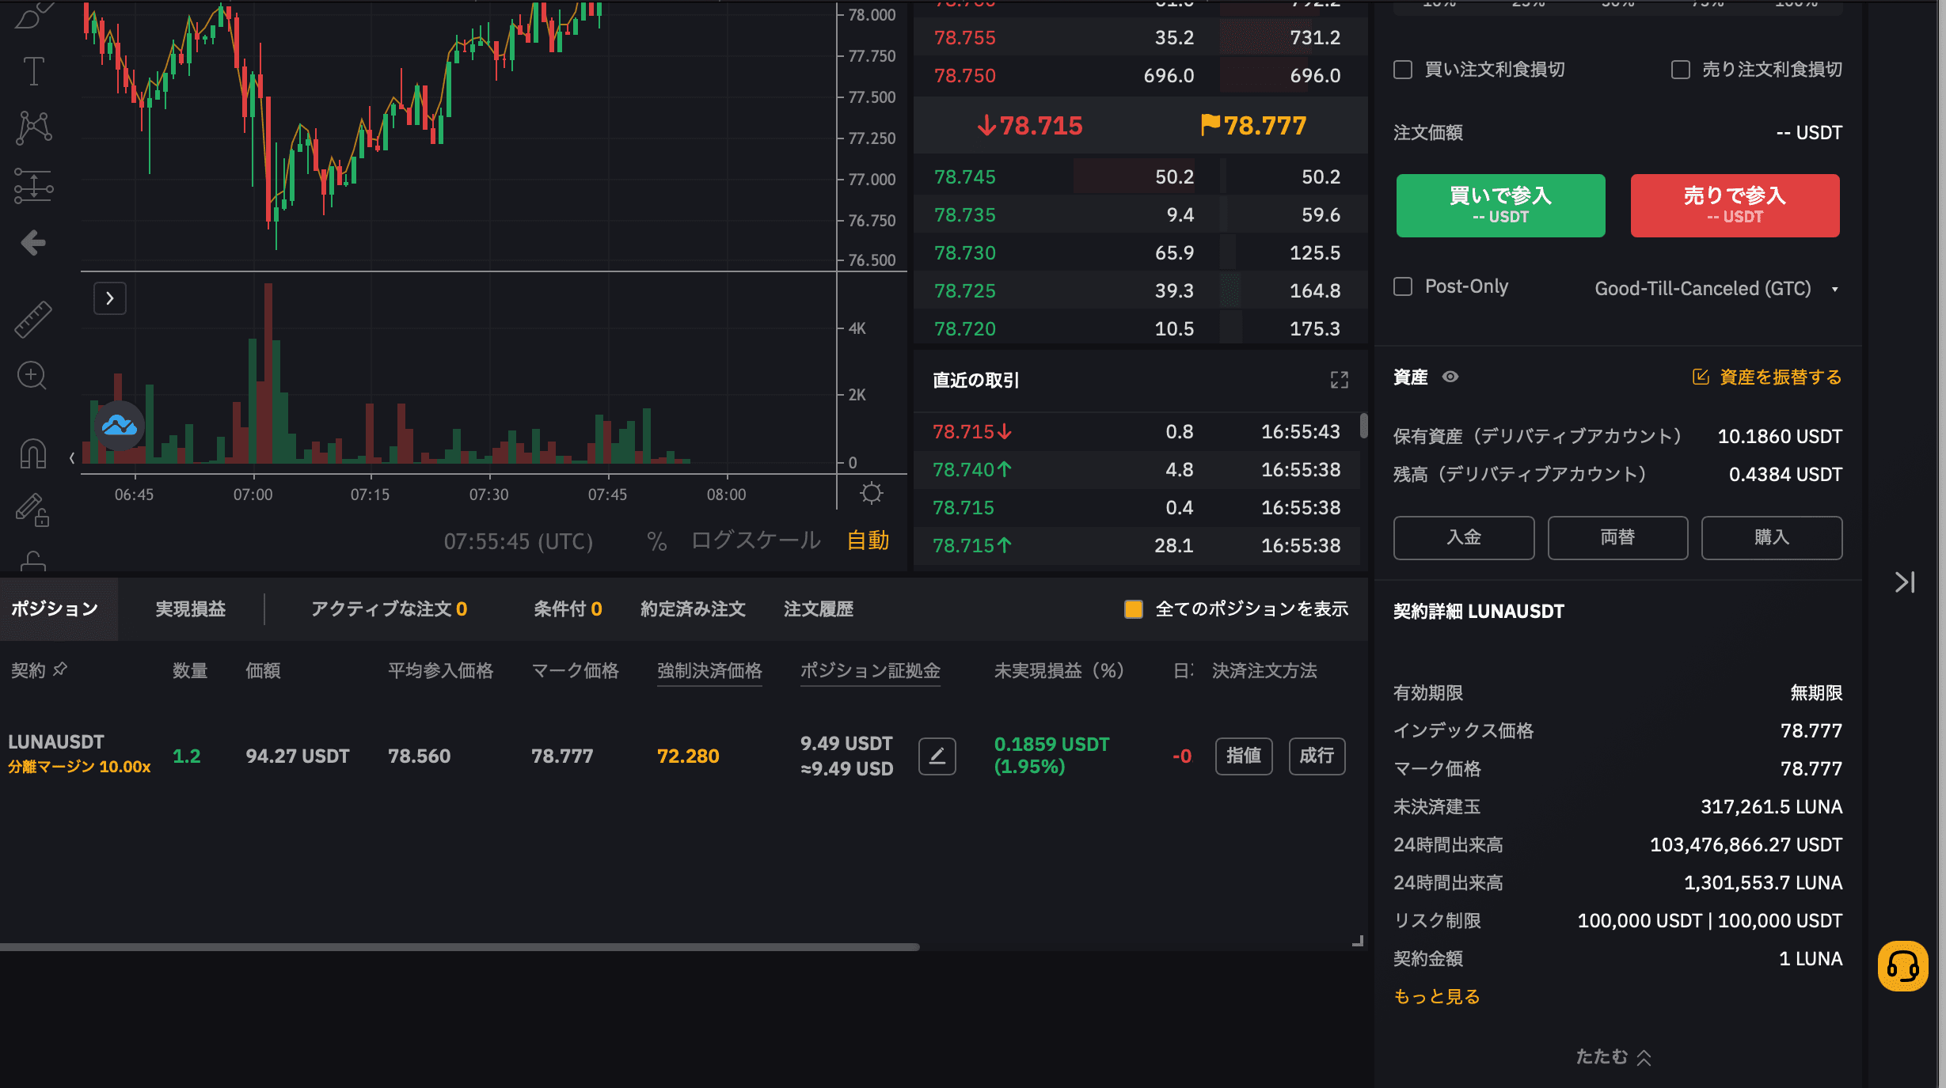
Task: Tick the Post-Only checkbox
Action: click(1403, 286)
